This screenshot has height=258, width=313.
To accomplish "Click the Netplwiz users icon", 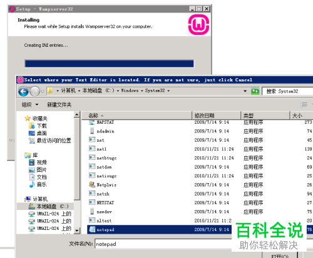I will 92,184.
